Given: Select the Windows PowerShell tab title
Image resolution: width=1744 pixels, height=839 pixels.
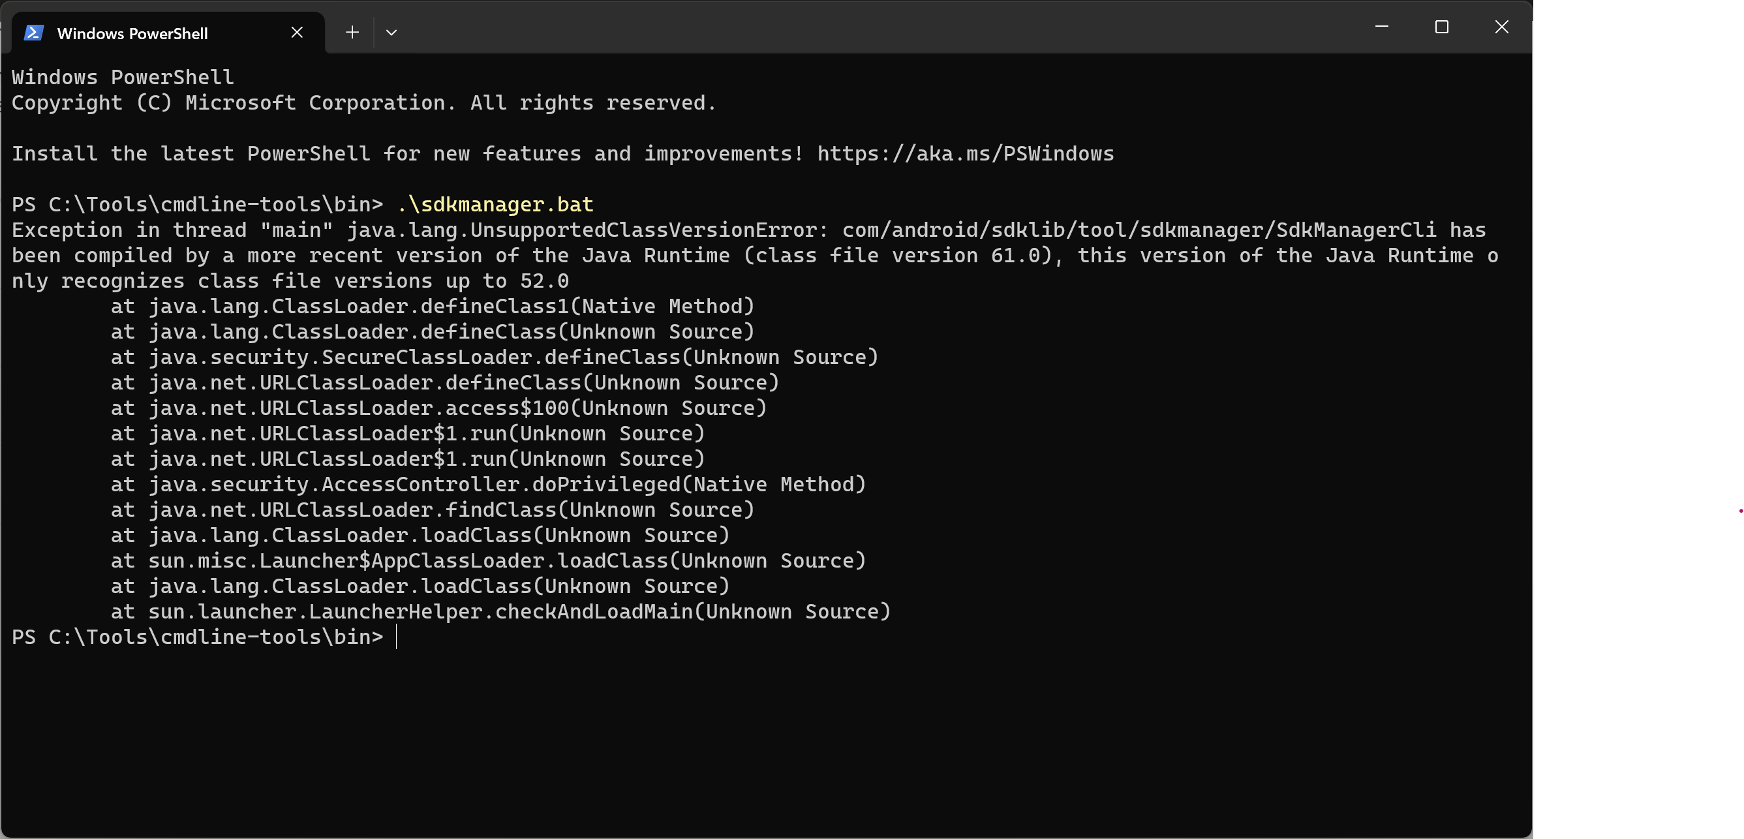Looking at the screenshot, I should tap(132, 33).
